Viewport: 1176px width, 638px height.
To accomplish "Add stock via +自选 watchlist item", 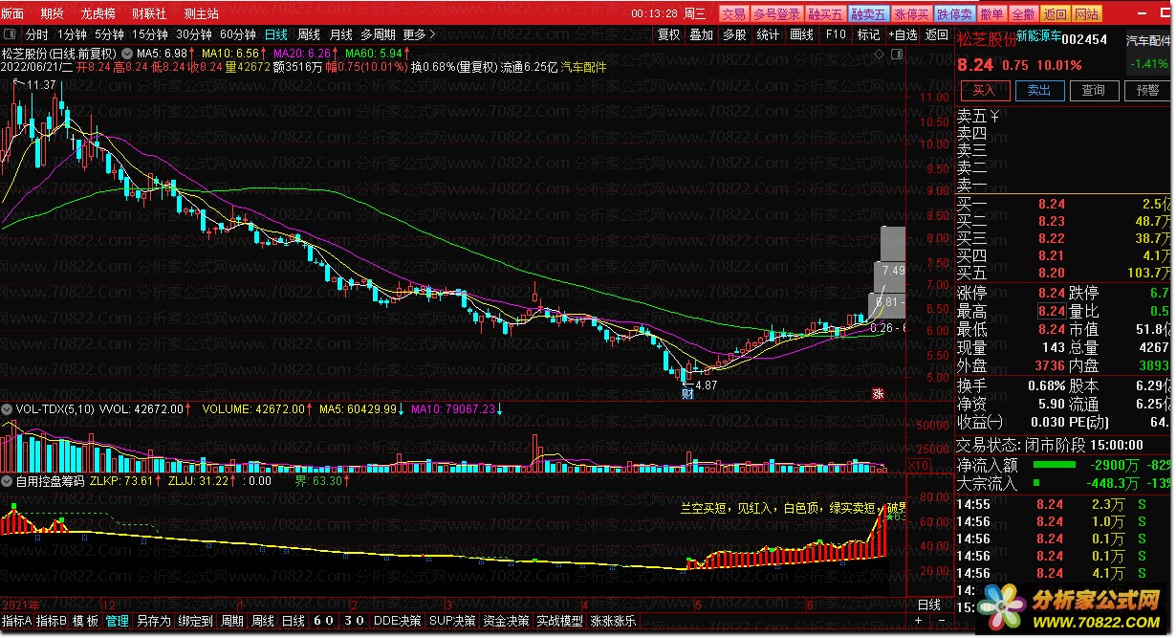I will (903, 34).
